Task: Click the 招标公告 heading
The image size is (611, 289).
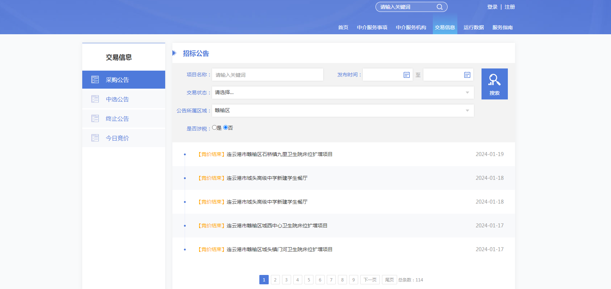Action: click(x=196, y=53)
